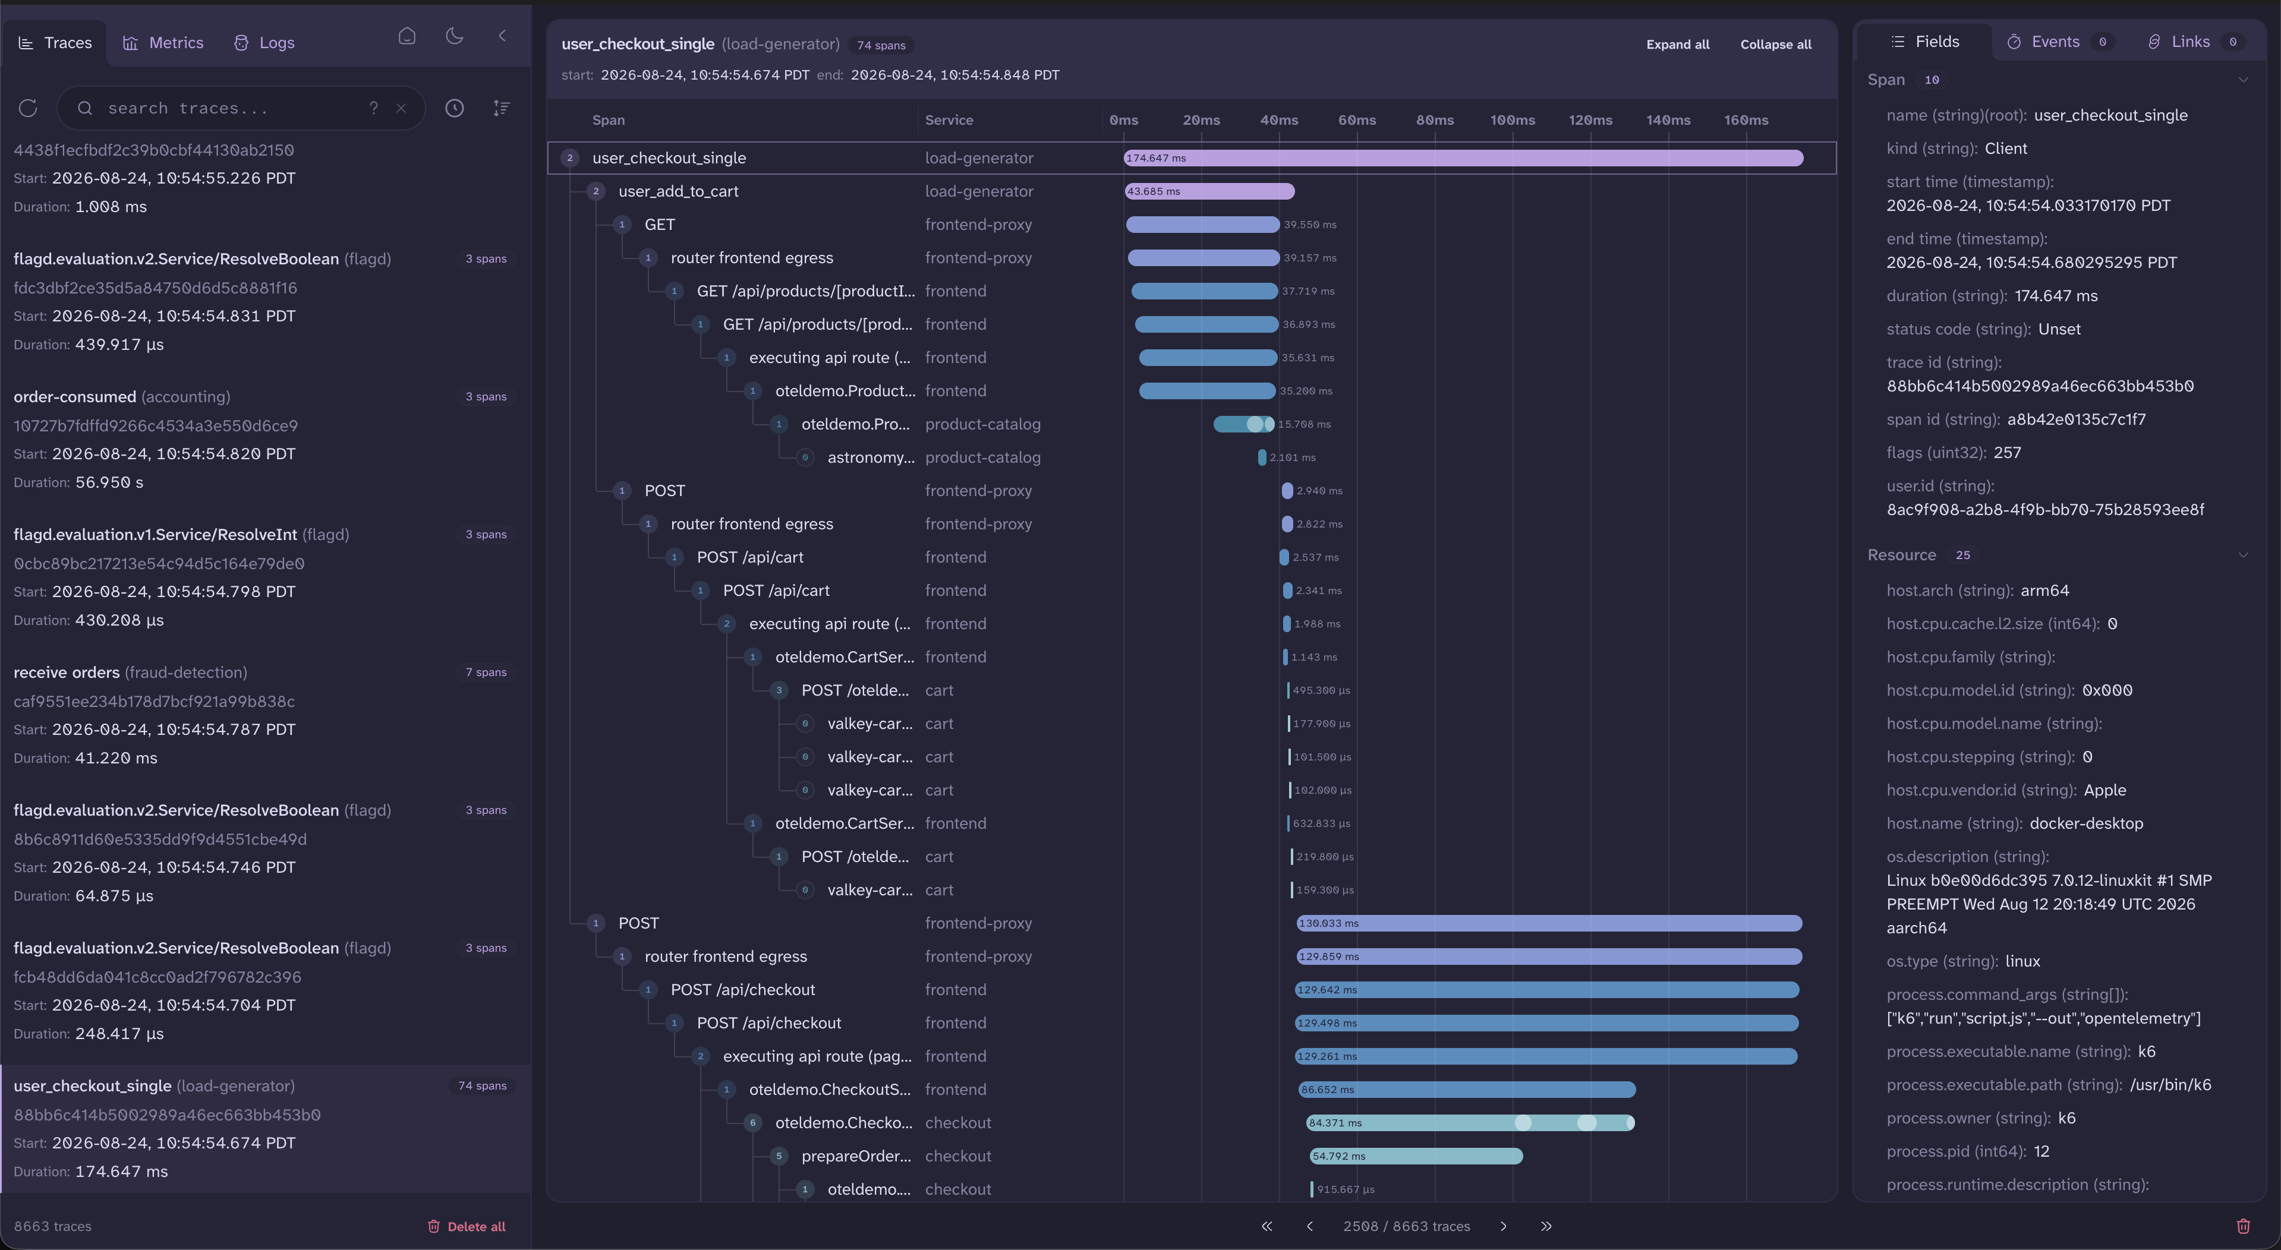This screenshot has height=1250, width=2281.
Task: Click Expand all button
Action: pyautogui.click(x=1677, y=45)
